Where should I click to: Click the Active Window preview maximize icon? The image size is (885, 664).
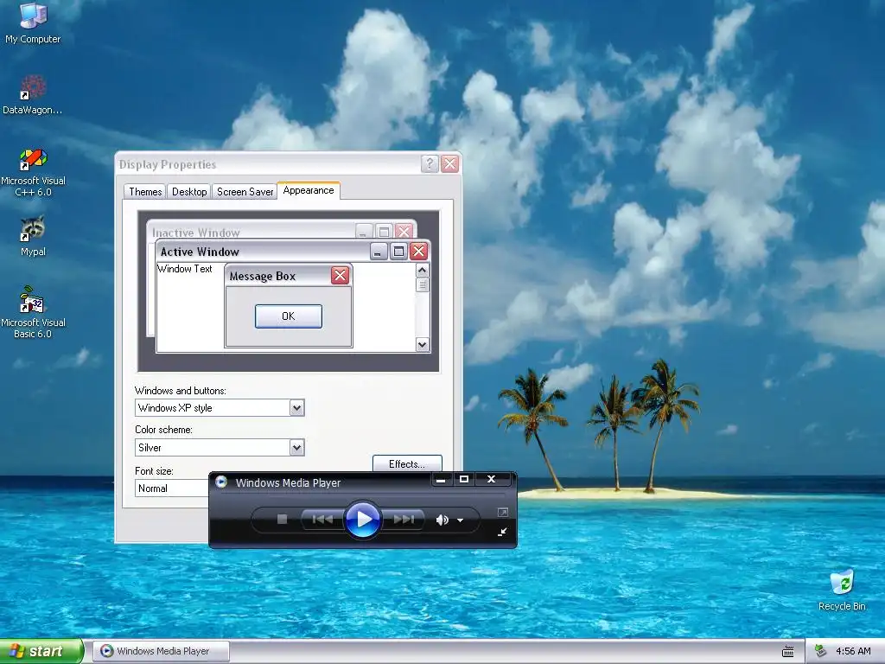398,252
